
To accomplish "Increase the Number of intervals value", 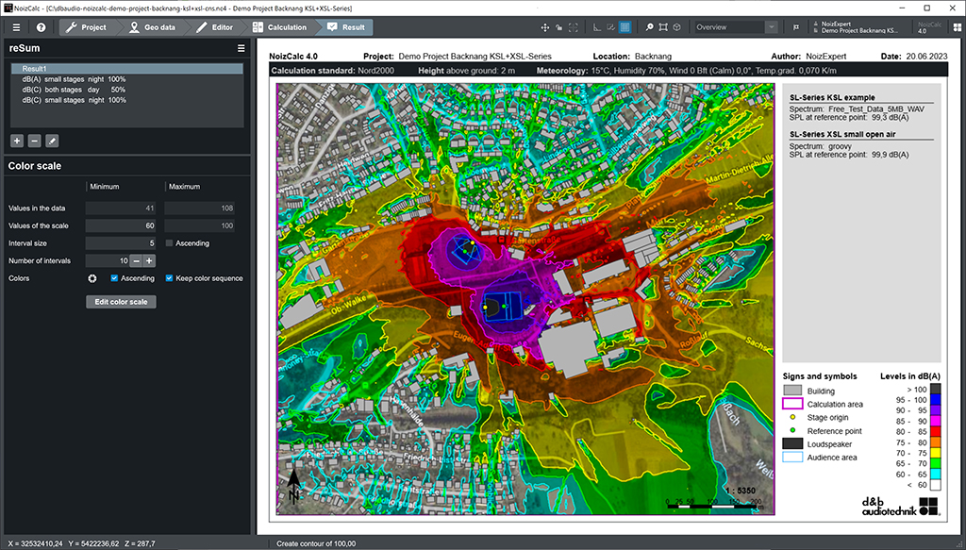I will click(x=150, y=260).
